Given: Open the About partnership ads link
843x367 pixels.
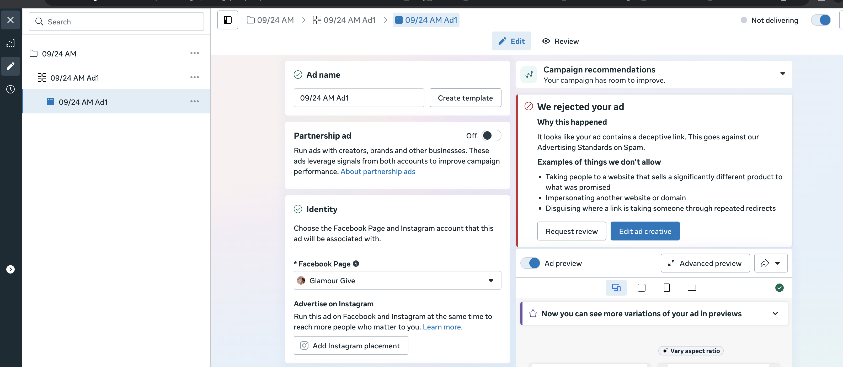Looking at the screenshot, I should (x=378, y=172).
